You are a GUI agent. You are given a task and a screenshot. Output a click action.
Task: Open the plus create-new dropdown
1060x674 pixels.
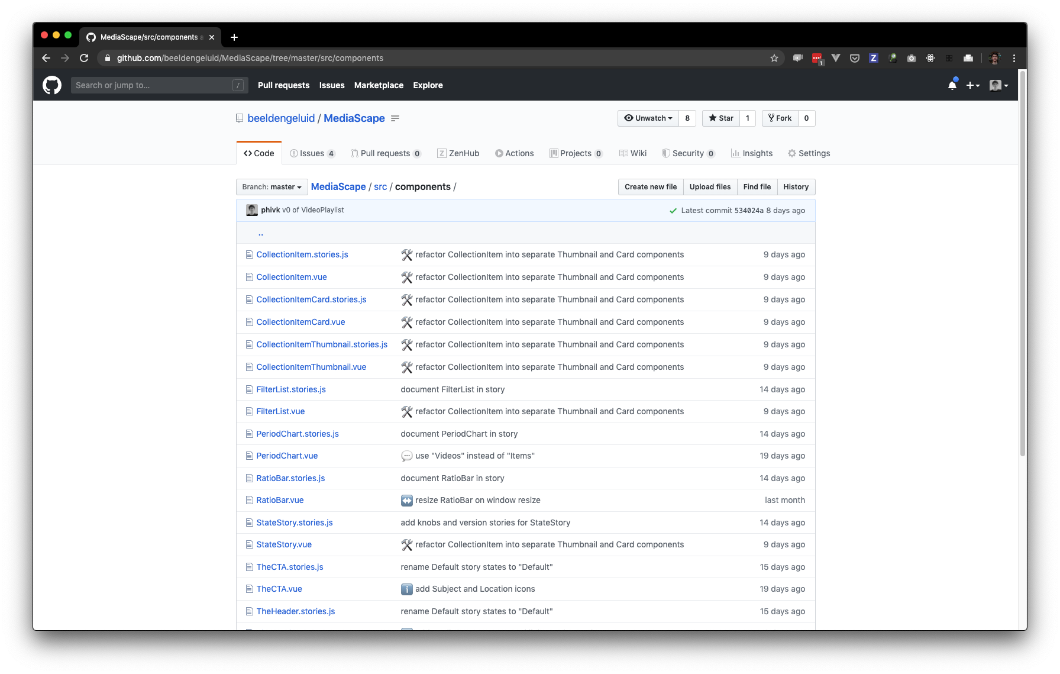(972, 85)
